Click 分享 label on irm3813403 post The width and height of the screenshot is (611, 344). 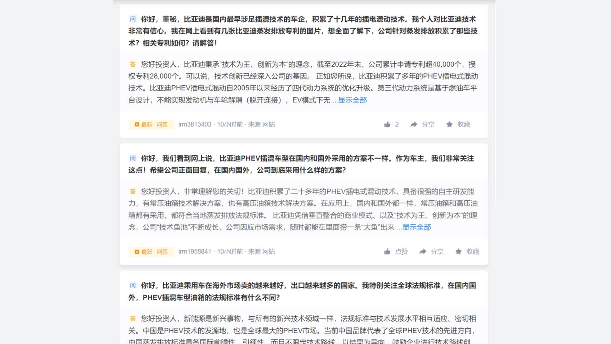pos(428,125)
